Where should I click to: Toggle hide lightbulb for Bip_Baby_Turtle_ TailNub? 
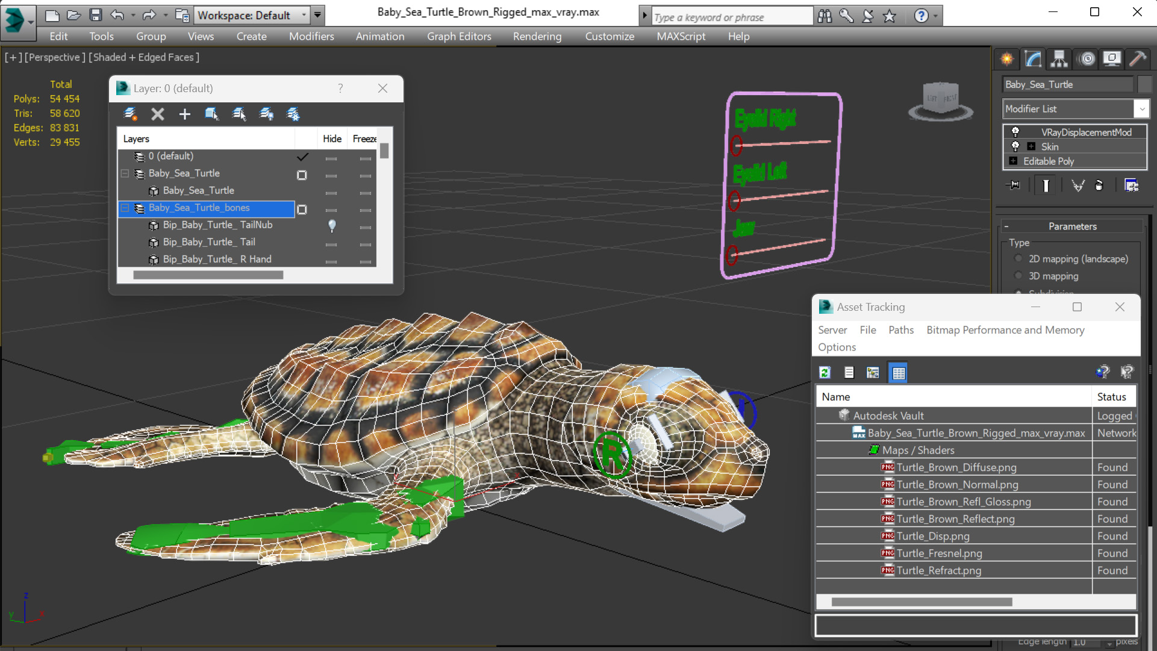(x=331, y=226)
